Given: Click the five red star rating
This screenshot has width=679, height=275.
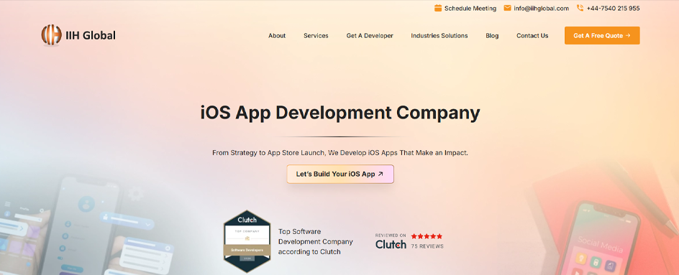Looking at the screenshot, I should pos(427,236).
